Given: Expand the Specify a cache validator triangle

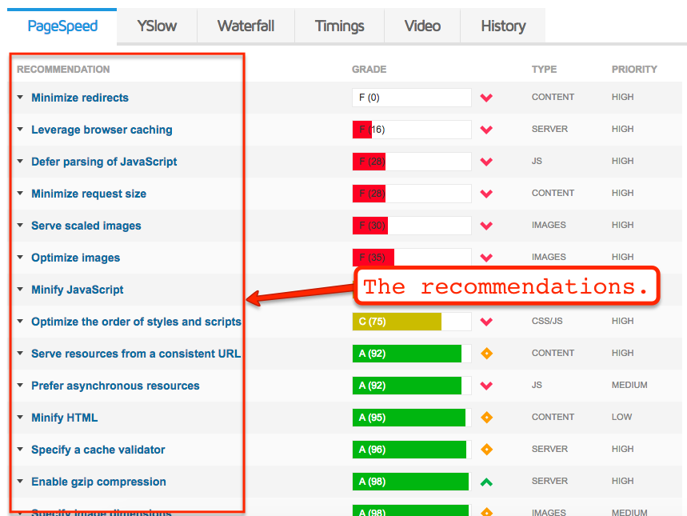Looking at the screenshot, I should pos(20,450).
